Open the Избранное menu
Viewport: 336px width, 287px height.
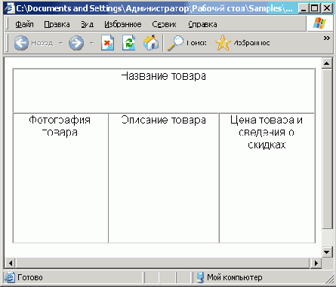(123, 24)
